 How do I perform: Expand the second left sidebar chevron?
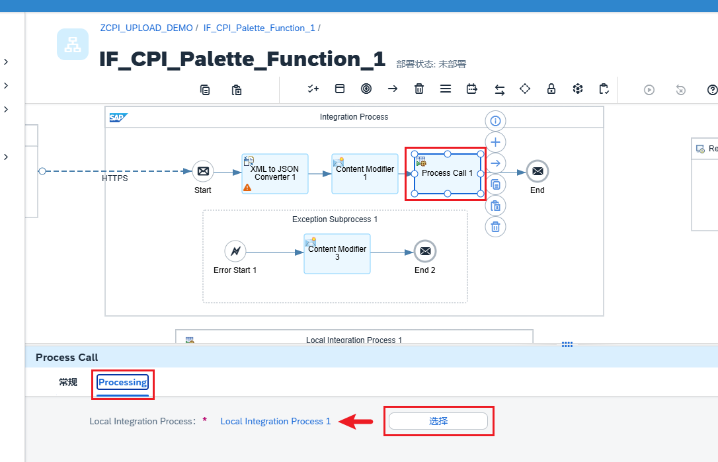tap(6, 86)
